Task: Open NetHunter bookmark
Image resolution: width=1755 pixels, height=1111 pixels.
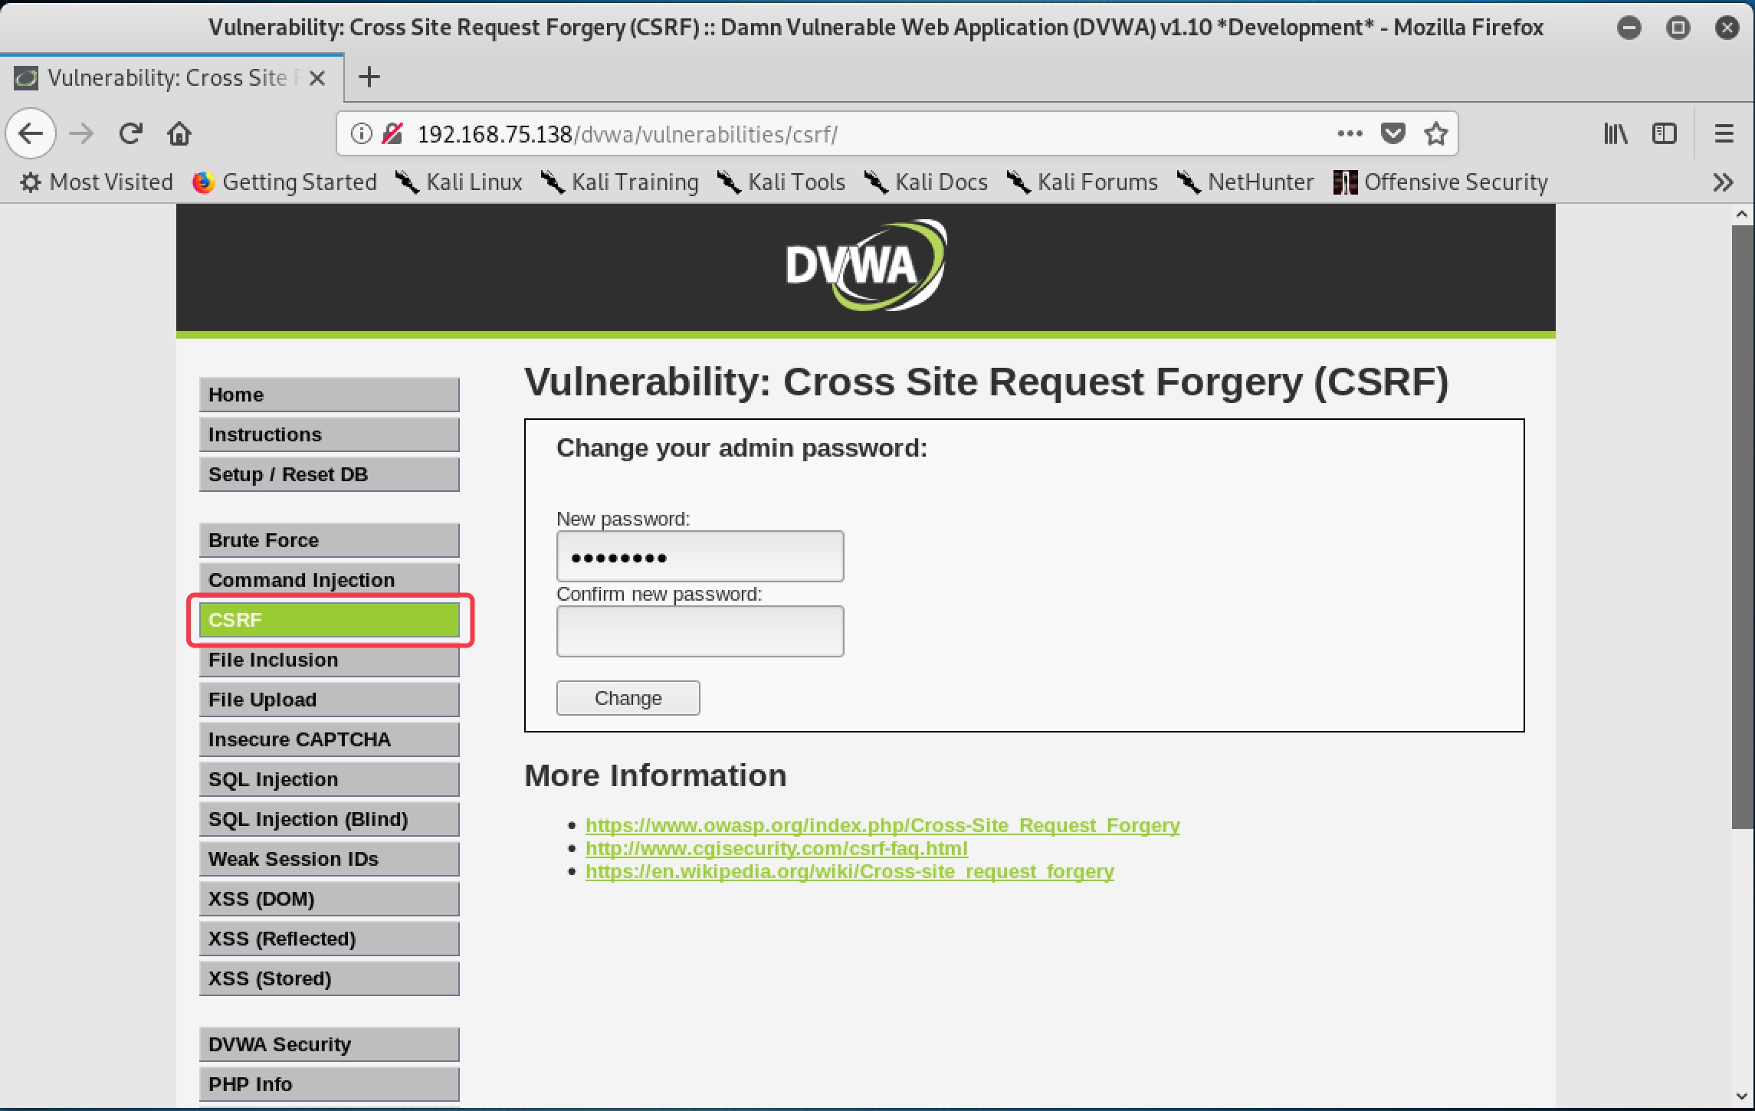Action: (1245, 182)
